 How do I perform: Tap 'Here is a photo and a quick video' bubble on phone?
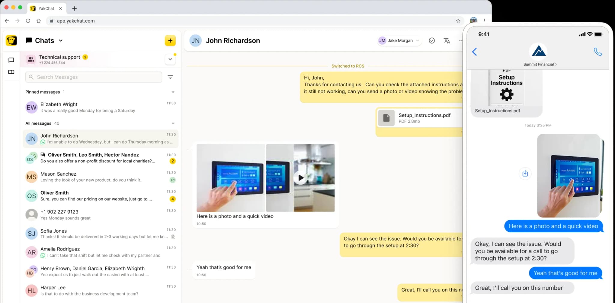553,226
